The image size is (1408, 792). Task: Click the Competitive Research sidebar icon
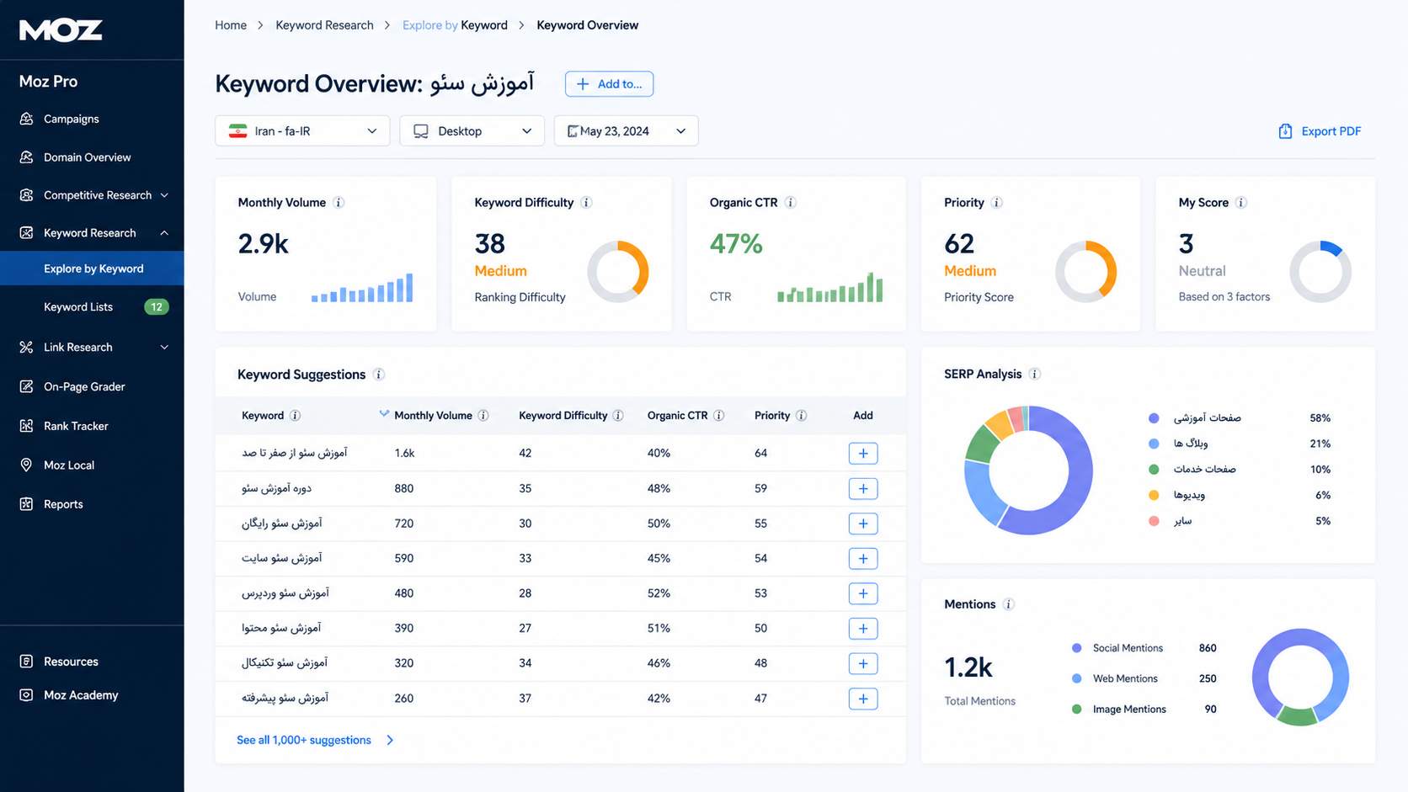point(26,194)
